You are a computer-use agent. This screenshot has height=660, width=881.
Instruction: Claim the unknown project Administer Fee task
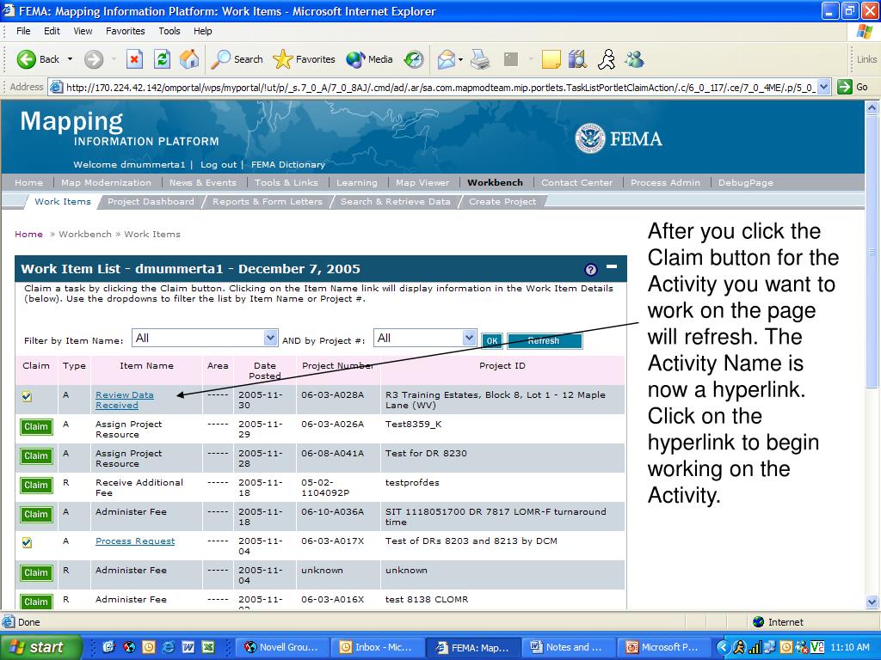[x=36, y=572]
